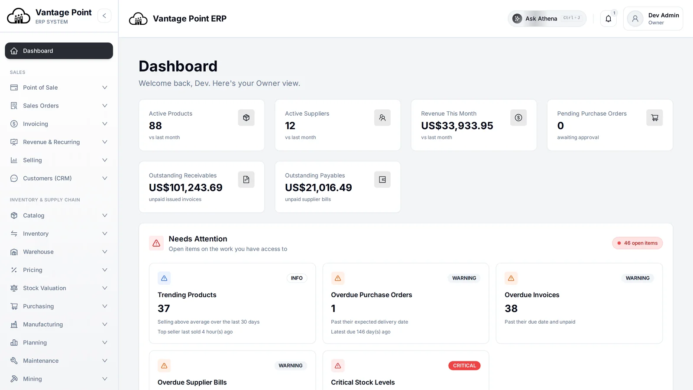Expand the Inventory chevron

(104, 234)
